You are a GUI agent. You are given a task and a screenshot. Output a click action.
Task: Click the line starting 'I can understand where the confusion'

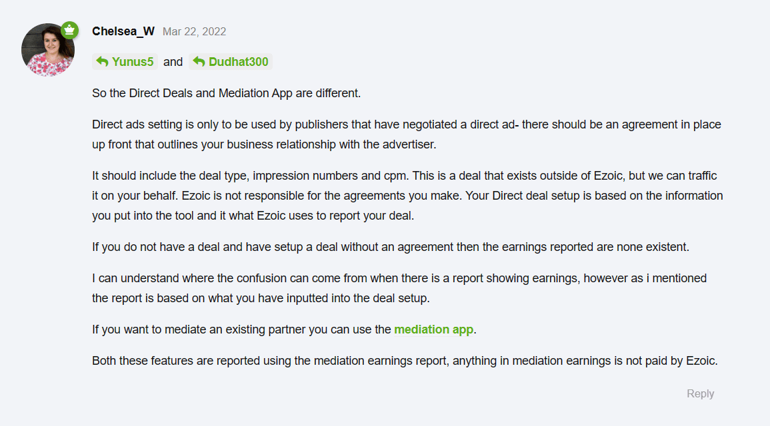point(399,278)
